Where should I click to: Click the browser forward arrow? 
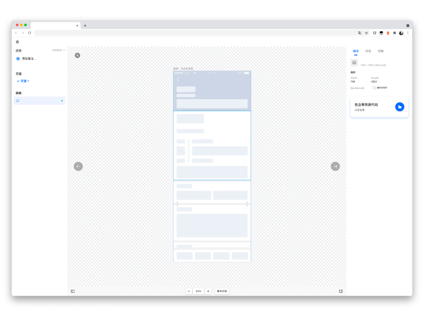(x=23, y=33)
